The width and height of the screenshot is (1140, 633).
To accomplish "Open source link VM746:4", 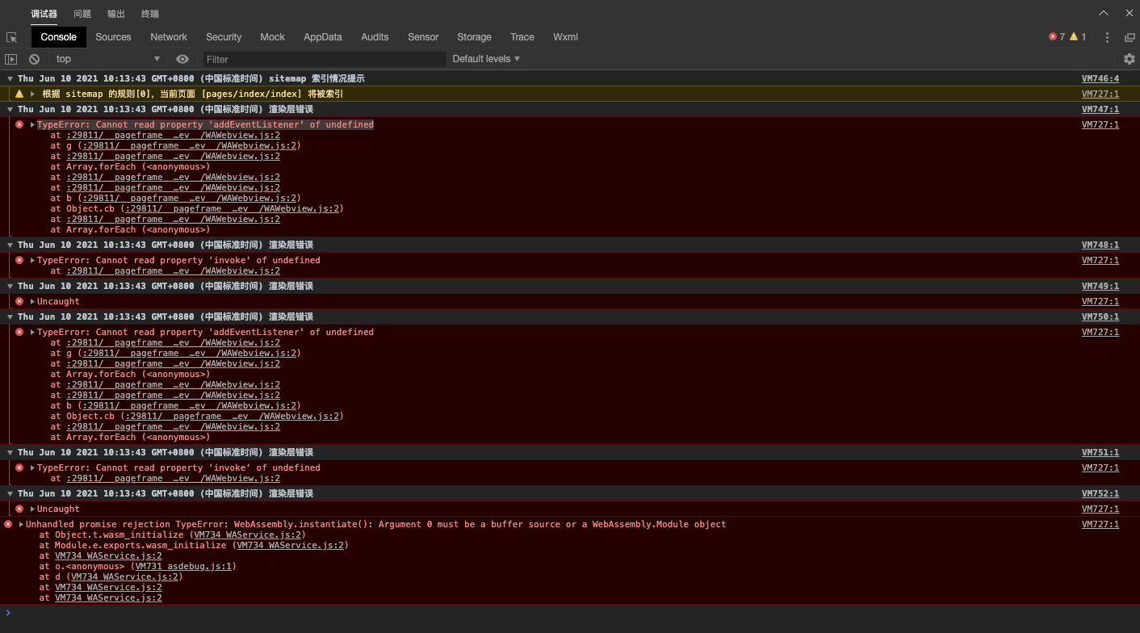I will (x=1100, y=78).
